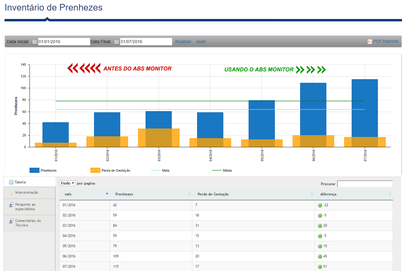Viewport: 405px width, 271px height.
Task: Click the Procurar search box
Action: [365, 184]
